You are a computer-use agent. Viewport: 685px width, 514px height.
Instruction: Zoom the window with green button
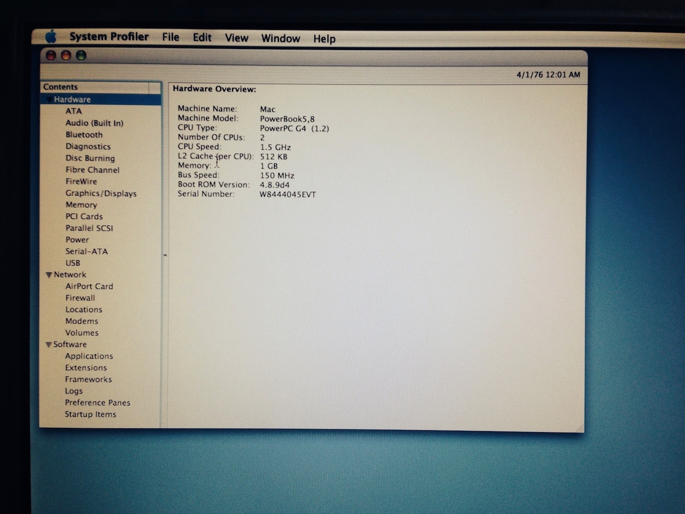[x=81, y=56]
